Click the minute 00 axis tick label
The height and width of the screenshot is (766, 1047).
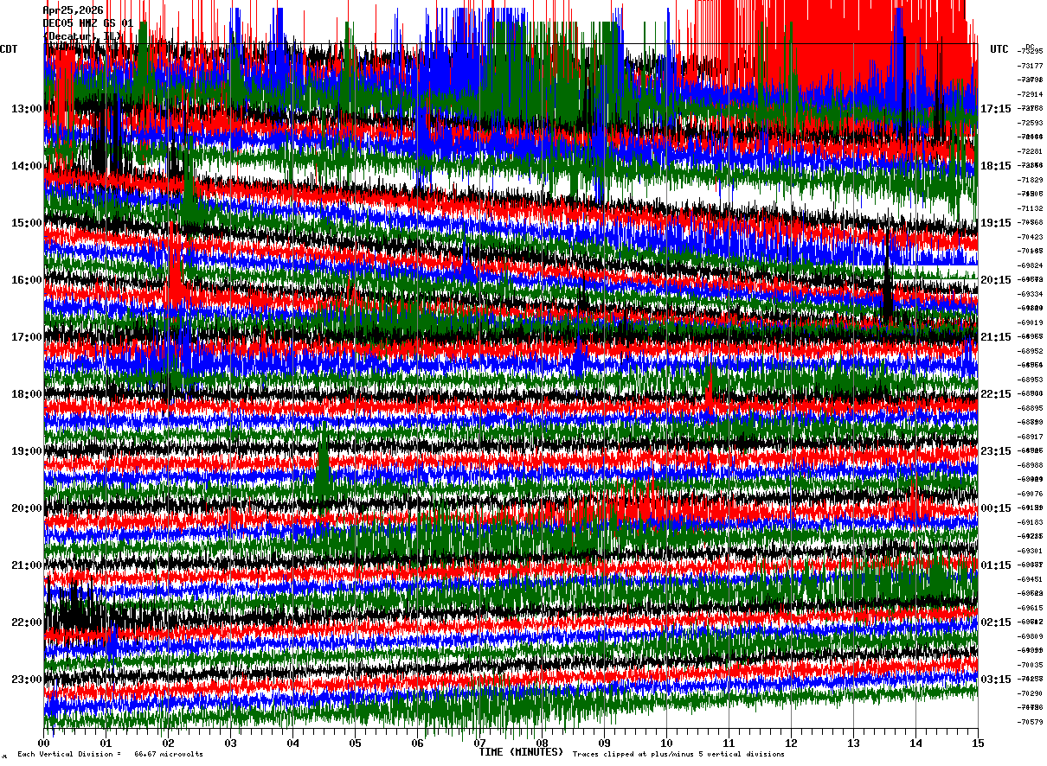[x=44, y=743]
